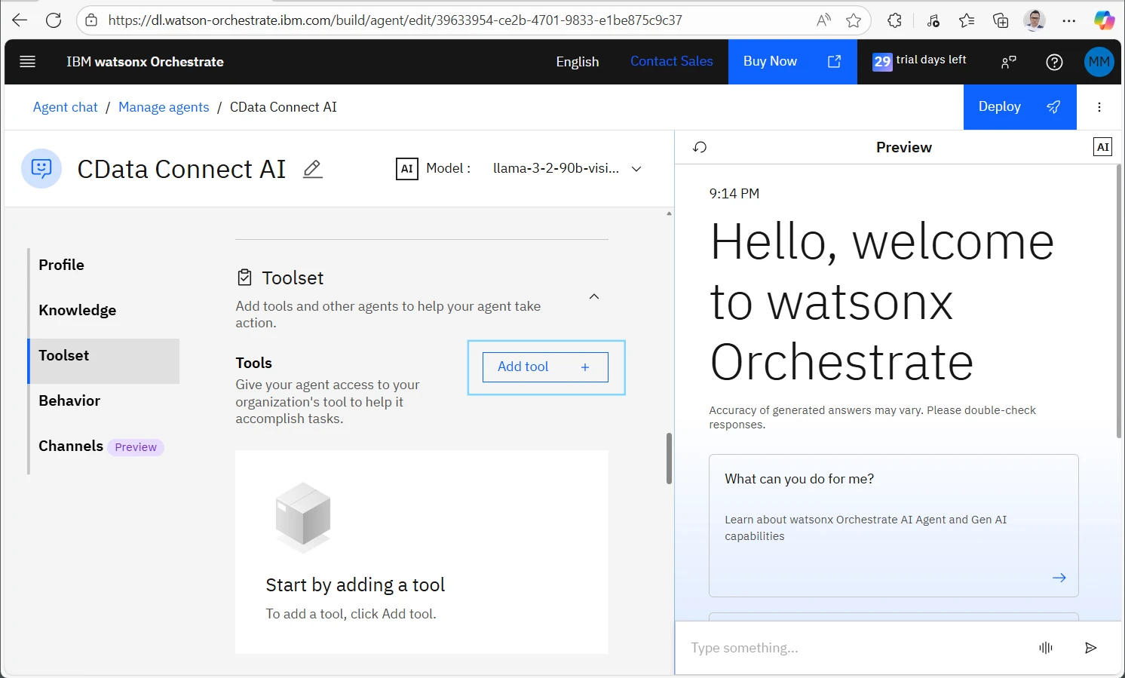Open the hamburger navigation menu
Viewport: 1125px width, 678px height.
point(28,62)
